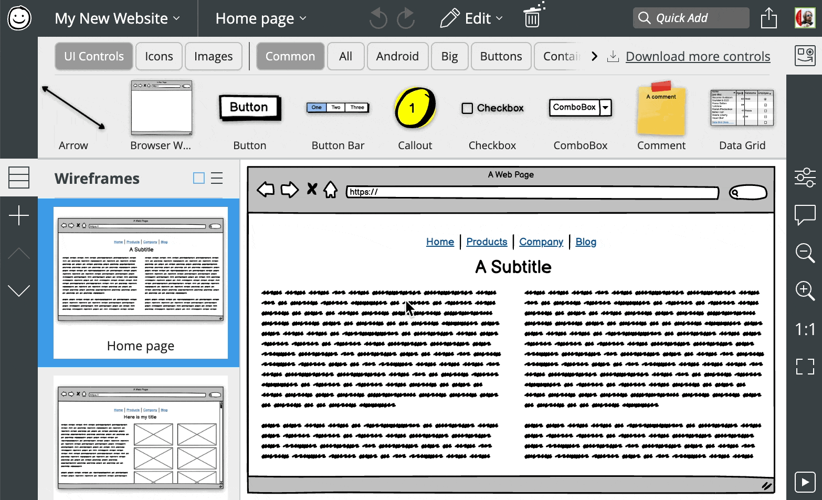Toggle the UI Controls library button
Screen dimensions: 822x500
94,56
